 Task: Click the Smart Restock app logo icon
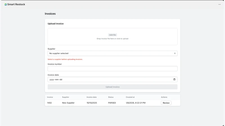tap(5, 4)
